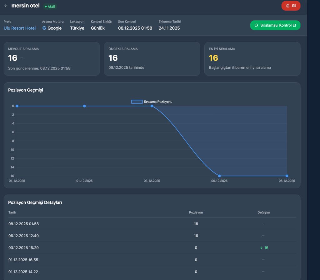Select the chart data point at 03.12.2025
320x280 pixels.
coord(152,106)
